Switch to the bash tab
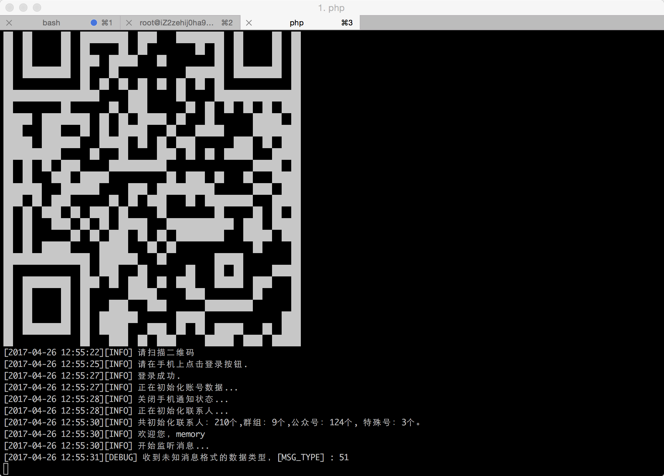 pos(60,23)
